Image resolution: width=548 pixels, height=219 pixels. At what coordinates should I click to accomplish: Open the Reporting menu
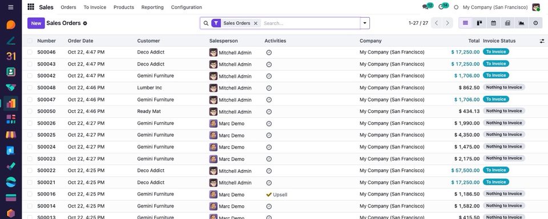pyautogui.click(x=152, y=7)
